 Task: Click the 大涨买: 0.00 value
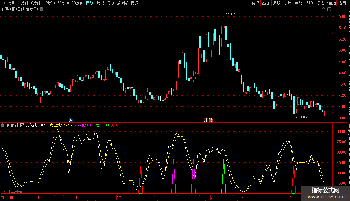tap(84, 125)
